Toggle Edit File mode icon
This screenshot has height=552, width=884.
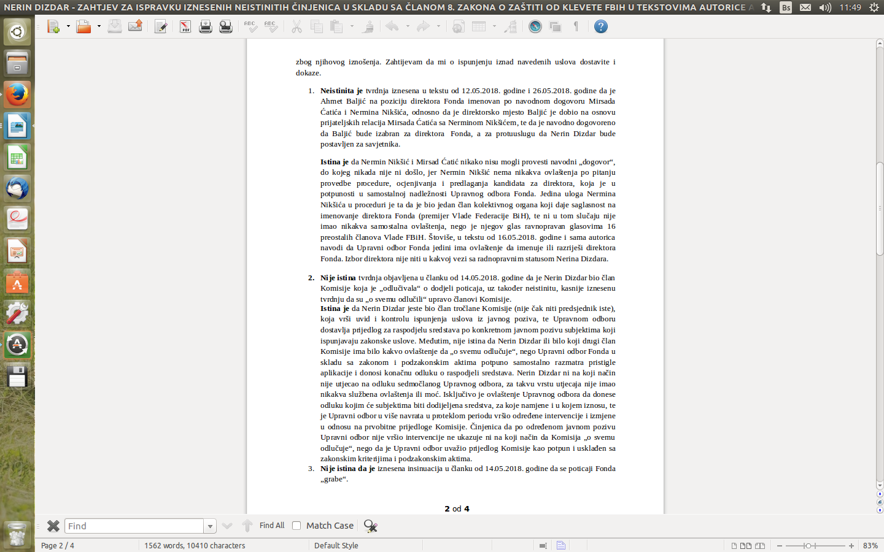click(x=161, y=26)
